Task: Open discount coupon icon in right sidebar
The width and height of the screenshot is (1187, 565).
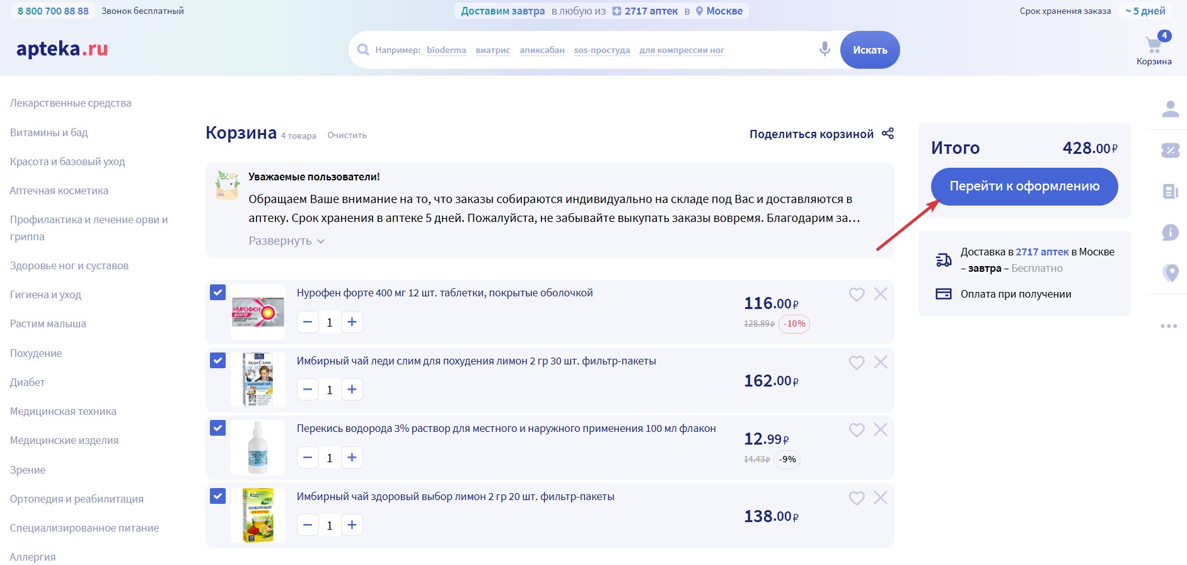Action: click(x=1170, y=150)
